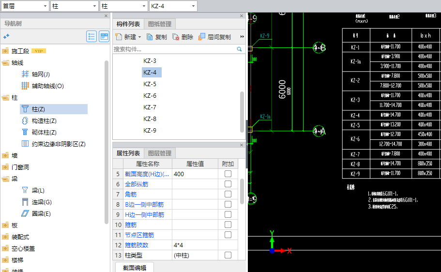Switch to the 构件列表 tab
Viewport: 441px width, 272px height.
click(128, 24)
